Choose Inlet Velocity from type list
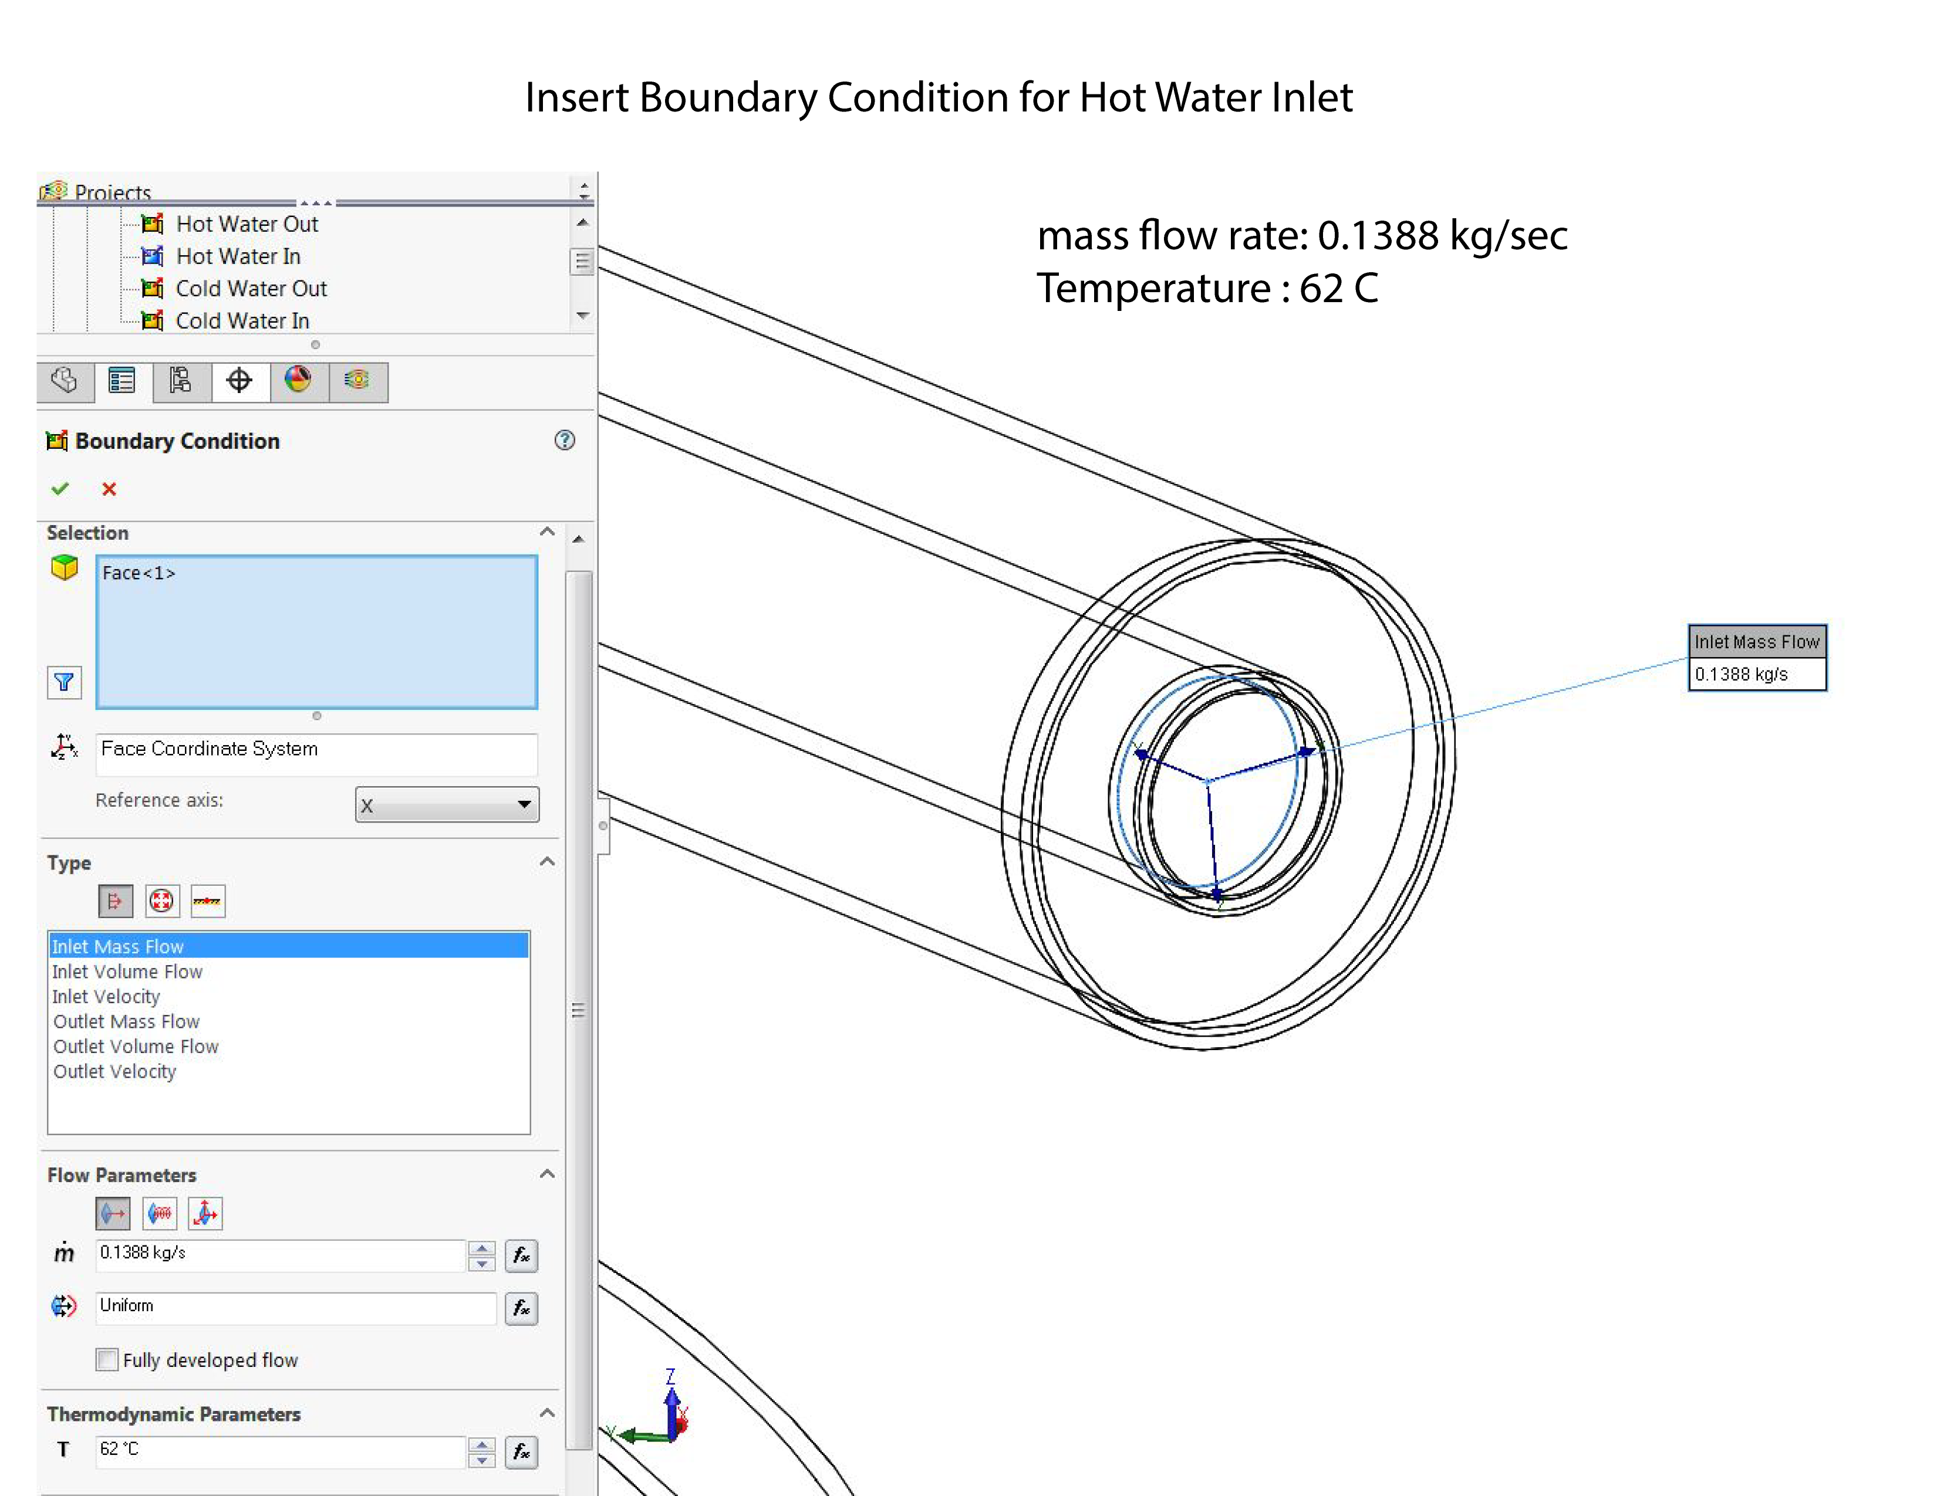 pos(106,997)
